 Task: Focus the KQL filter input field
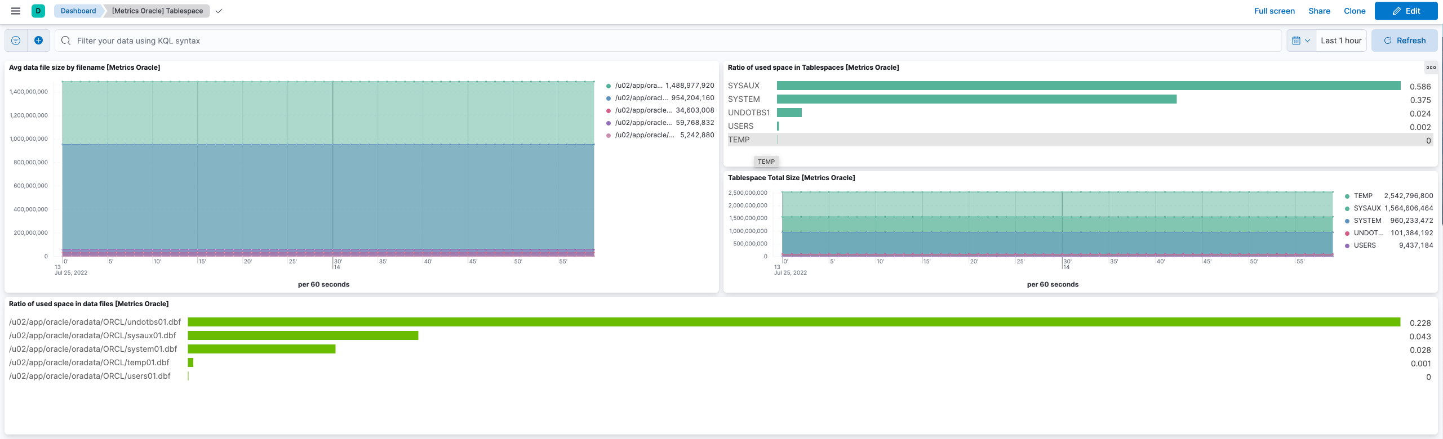[668, 41]
